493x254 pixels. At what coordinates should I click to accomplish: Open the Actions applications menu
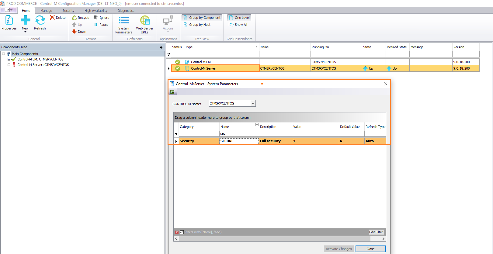(x=168, y=24)
